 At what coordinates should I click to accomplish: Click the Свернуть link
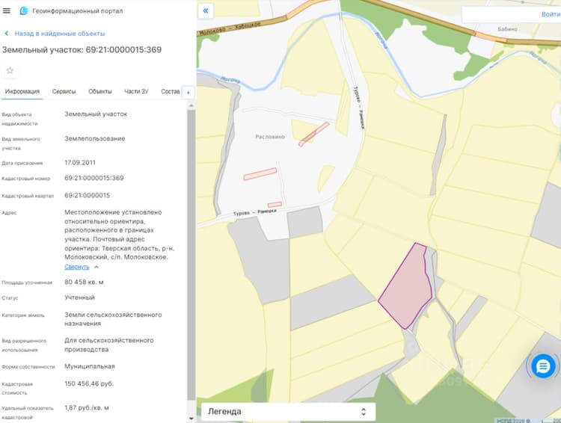pos(77,267)
